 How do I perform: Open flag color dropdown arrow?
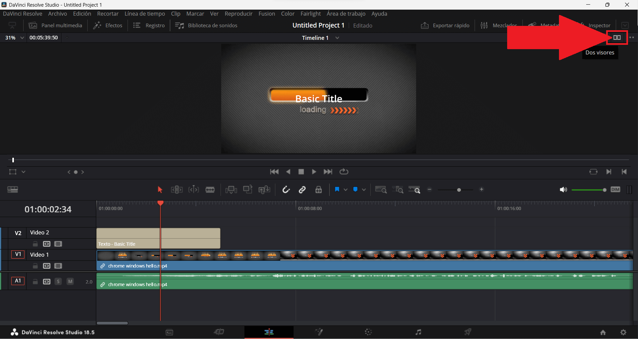346,190
